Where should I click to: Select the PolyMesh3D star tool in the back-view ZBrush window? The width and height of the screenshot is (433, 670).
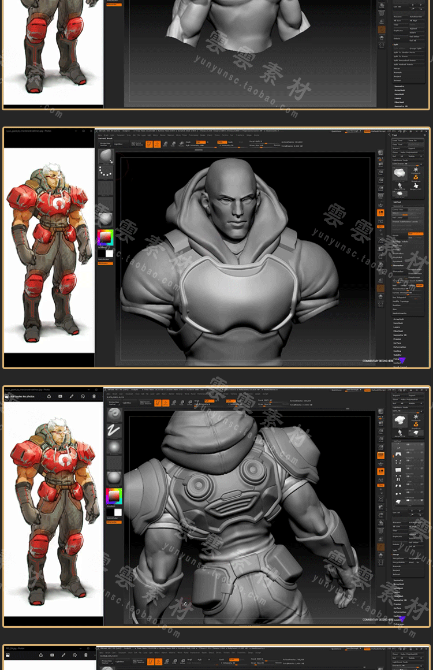coord(416,416)
